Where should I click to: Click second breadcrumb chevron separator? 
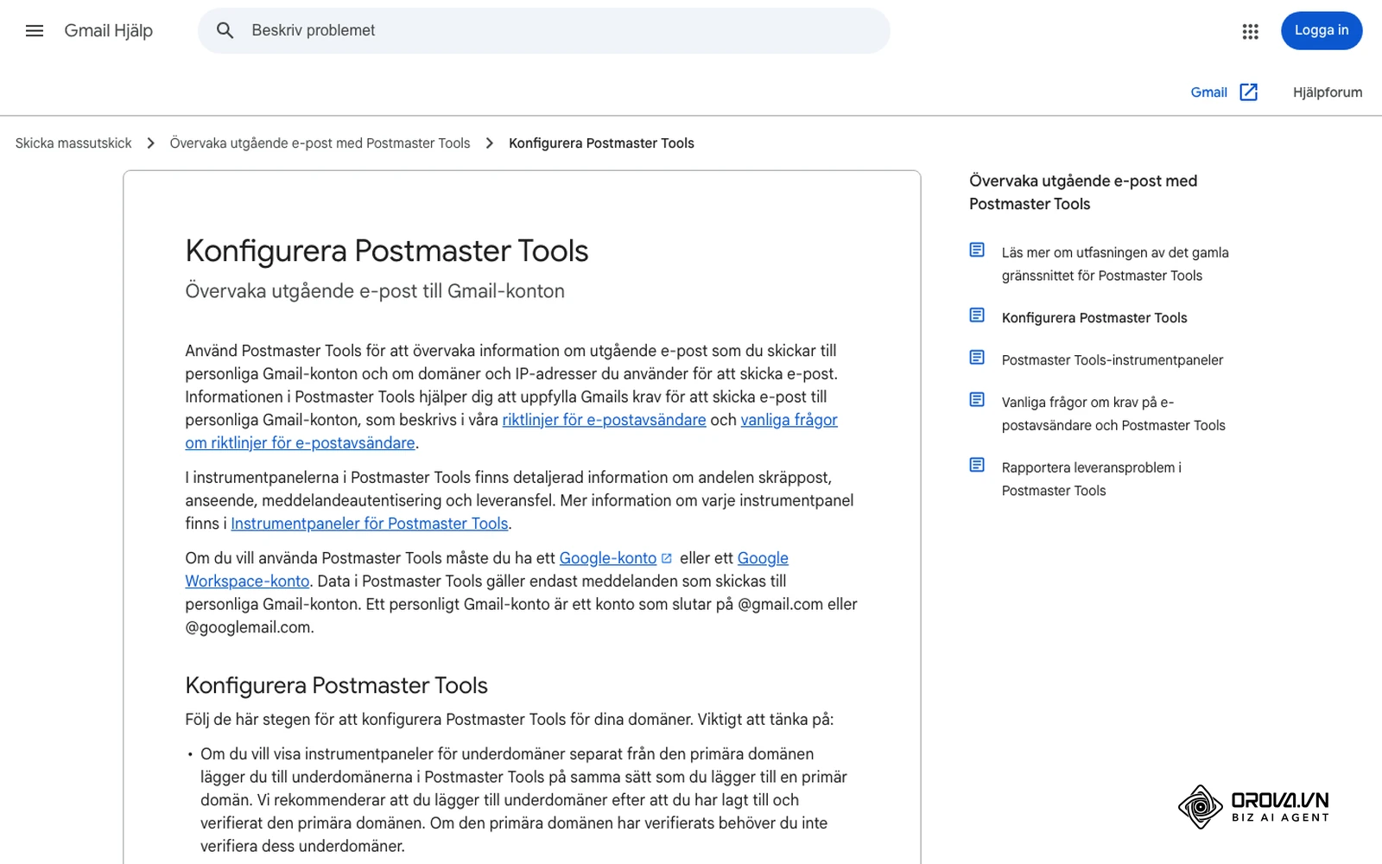[490, 143]
